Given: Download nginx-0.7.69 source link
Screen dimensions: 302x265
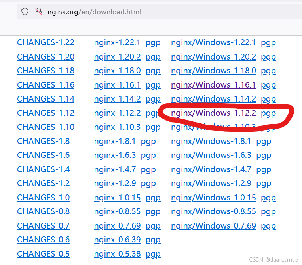Looking at the screenshot, I should point(117,226).
